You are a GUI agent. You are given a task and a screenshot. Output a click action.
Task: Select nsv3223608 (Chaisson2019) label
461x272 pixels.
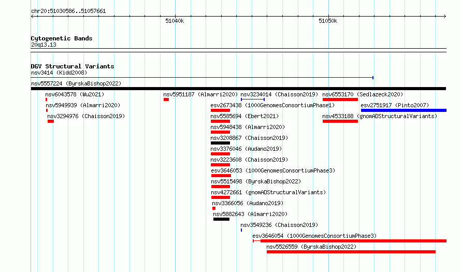249,160
